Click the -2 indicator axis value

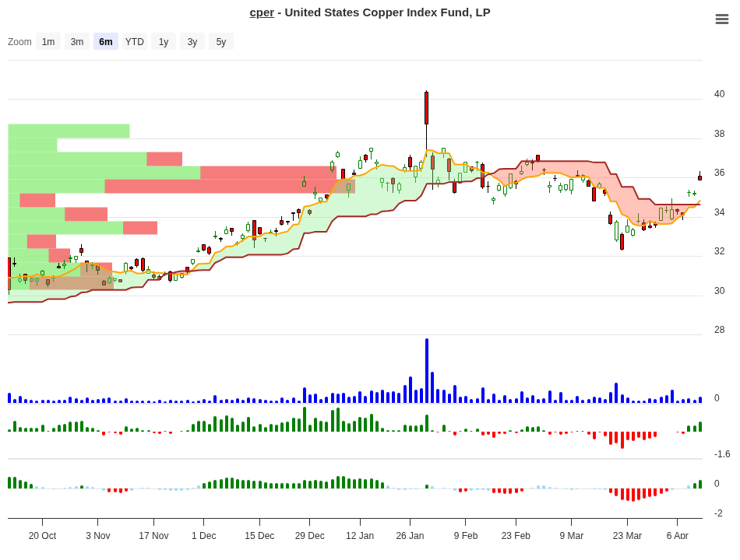point(719,513)
